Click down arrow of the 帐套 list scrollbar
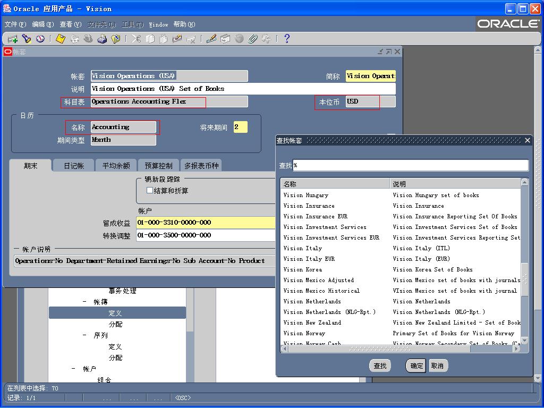Image resolution: width=544 pixels, height=408 pixels. 524,341
